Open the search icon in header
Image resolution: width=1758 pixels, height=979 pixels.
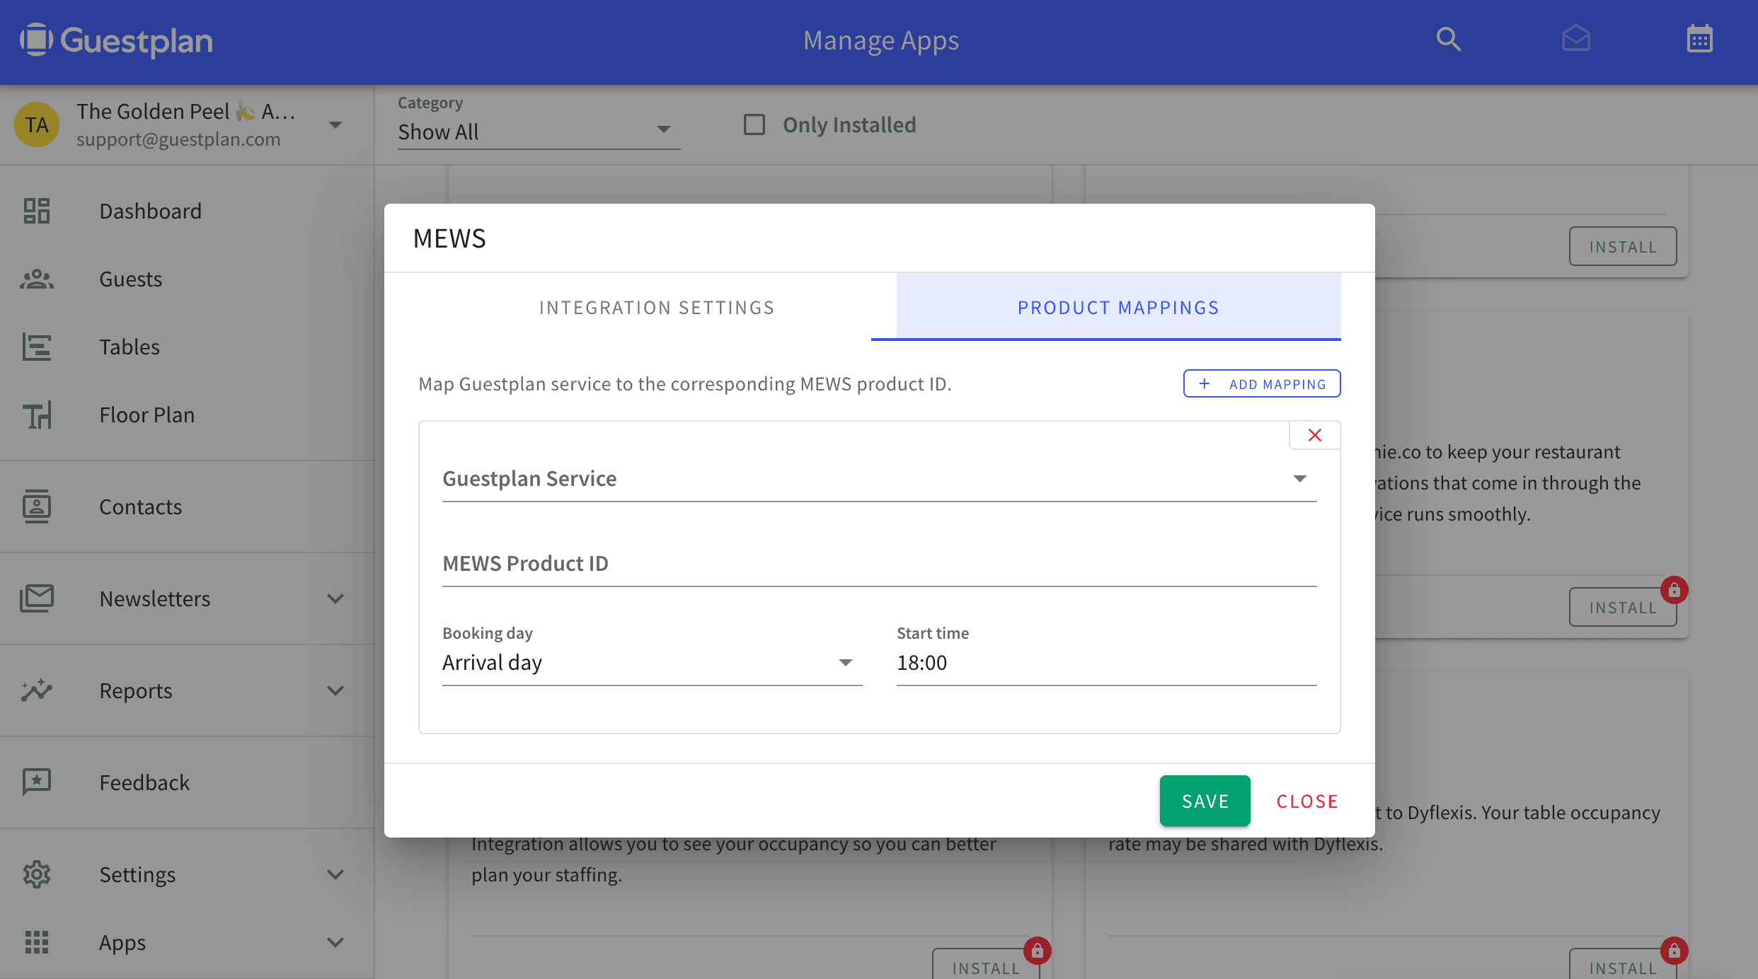[x=1448, y=39]
